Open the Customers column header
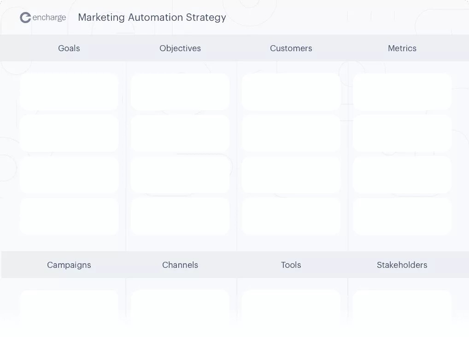 (x=291, y=48)
